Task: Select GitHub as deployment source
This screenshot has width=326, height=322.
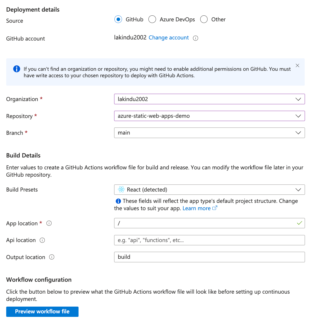Action: (x=118, y=19)
